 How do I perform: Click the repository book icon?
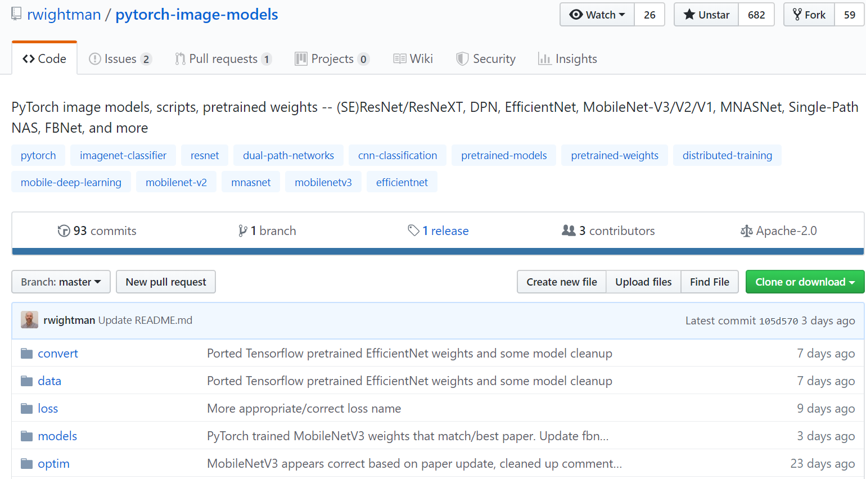[16, 14]
